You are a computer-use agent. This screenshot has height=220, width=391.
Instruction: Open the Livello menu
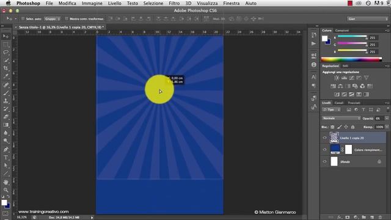tap(114, 3)
